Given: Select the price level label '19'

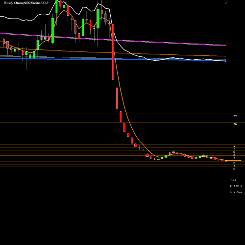Looking at the screenshot, I should click(x=235, y=116).
